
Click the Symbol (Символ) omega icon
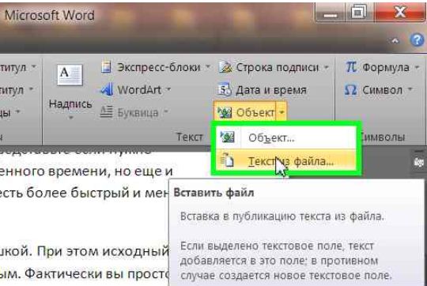coord(350,89)
